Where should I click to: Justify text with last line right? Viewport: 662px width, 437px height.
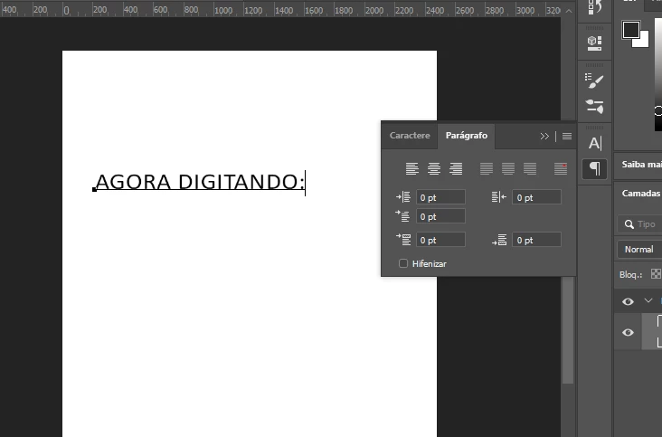pos(530,168)
